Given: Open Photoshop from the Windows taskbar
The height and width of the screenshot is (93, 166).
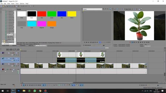Looking at the screenshot, I should point(19,91).
